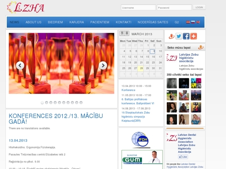Open the NODERĪGAS SAITES menu item

pos(153,22)
